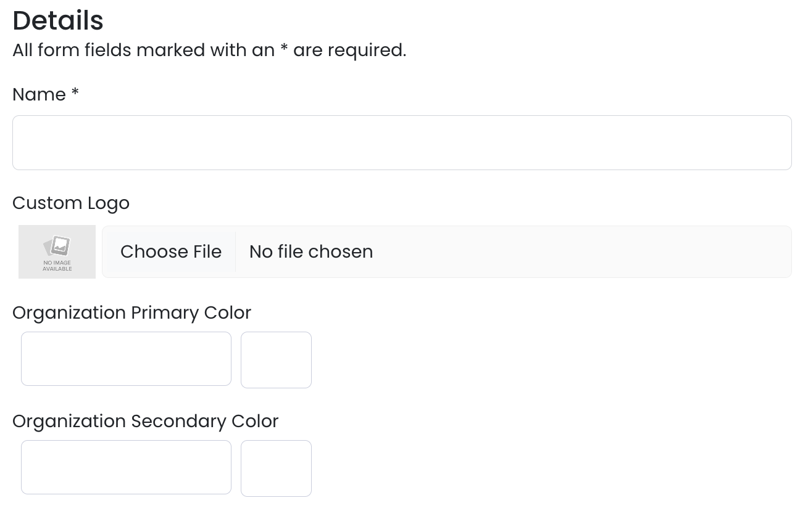The height and width of the screenshot is (511, 808).
Task: Click the "Organization Secondary Color" label
Action: click(x=145, y=421)
